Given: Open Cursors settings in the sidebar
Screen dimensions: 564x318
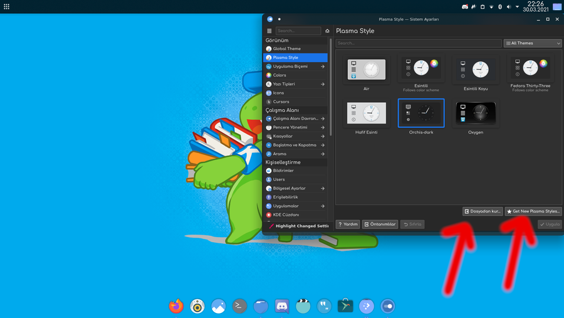Looking at the screenshot, I should tap(281, 102).
